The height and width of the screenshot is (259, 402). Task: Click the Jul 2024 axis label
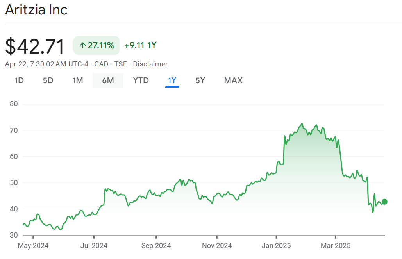pos(94,246)
